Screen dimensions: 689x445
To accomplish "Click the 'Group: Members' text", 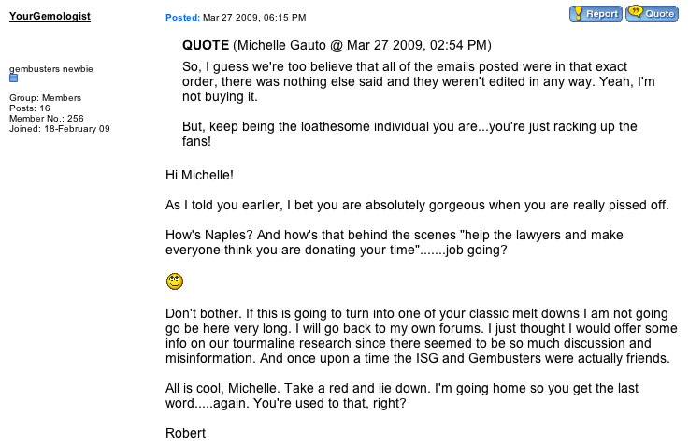I will pos(45,97).
